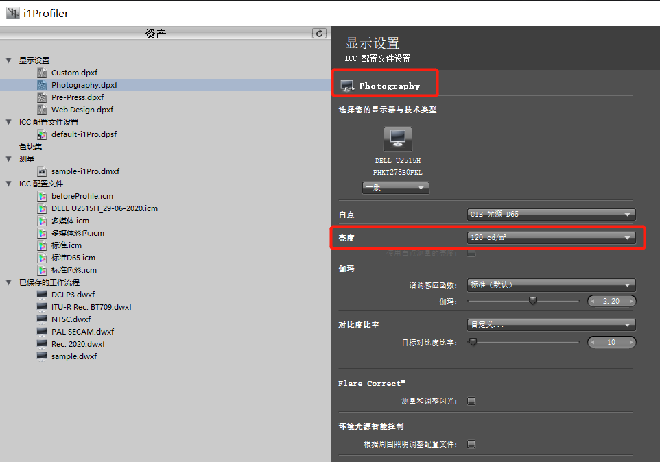Toggle 根据周围照明调整配置文件 checkbox
Viewport: 660px width, 462px height.
click(x=471, y=444)
